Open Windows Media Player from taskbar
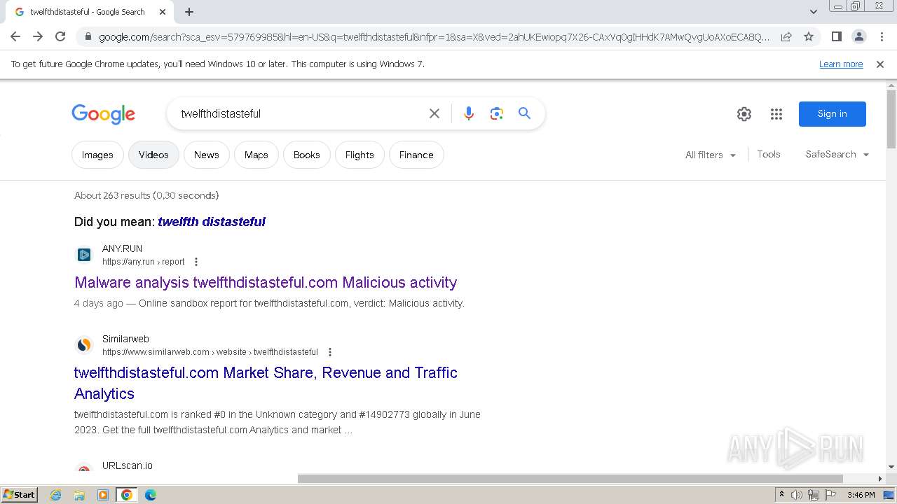 (x=103, y=495)
